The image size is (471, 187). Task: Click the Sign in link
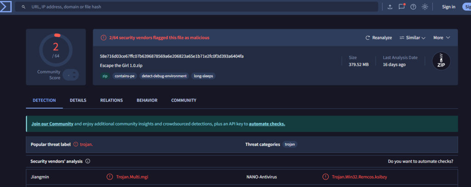448,7
